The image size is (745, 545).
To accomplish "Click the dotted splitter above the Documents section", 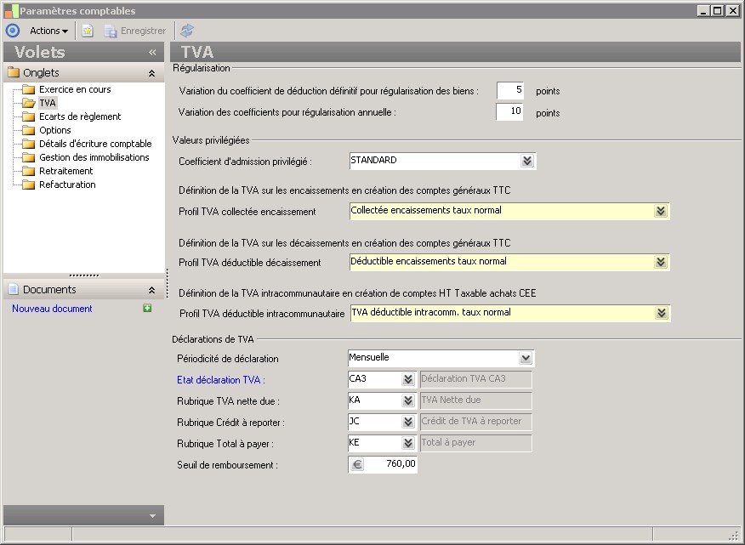I will point(83,275).
